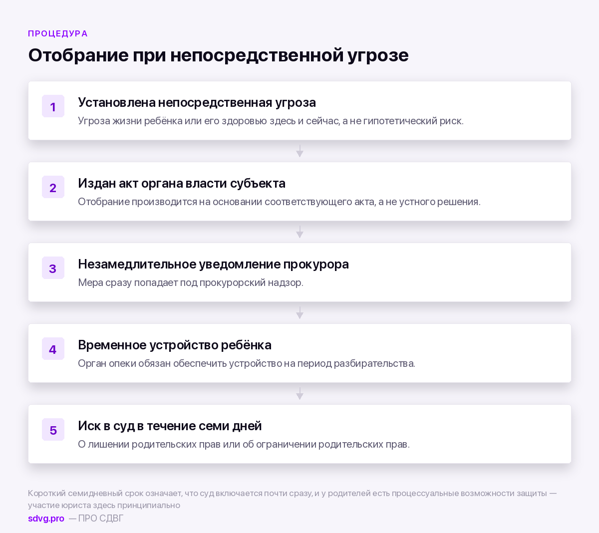Click the step number 5 badge
The image size is (599, 533).
point(53,430)
